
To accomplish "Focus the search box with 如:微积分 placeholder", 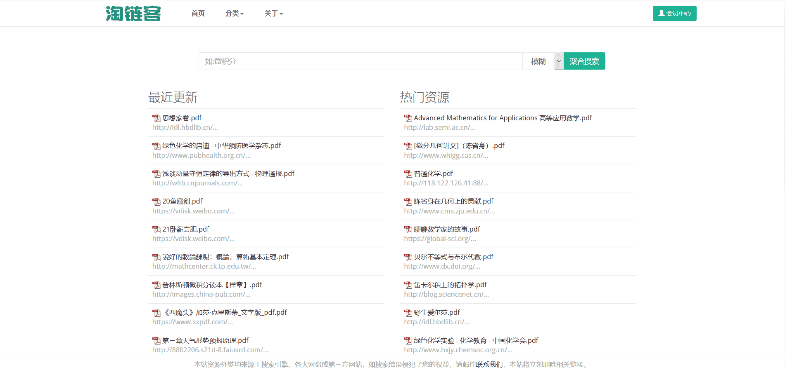I will coord(360,61).
